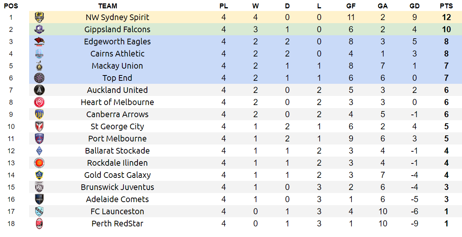
Task: Click the Brunswick Juventus shield logo
Action: pyautogui.click(x=39, y=187)
